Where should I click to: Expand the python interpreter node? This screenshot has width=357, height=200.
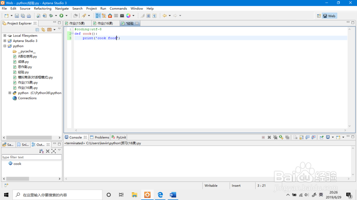pos(10,93)
